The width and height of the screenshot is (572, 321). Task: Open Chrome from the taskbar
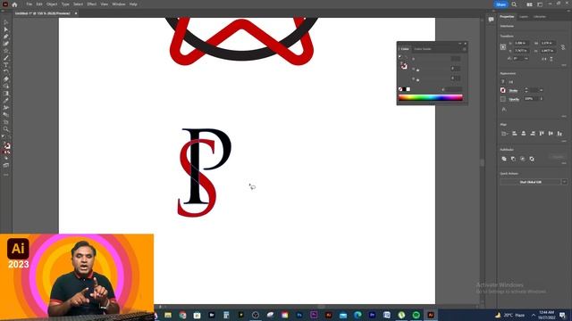click(182, 315)
